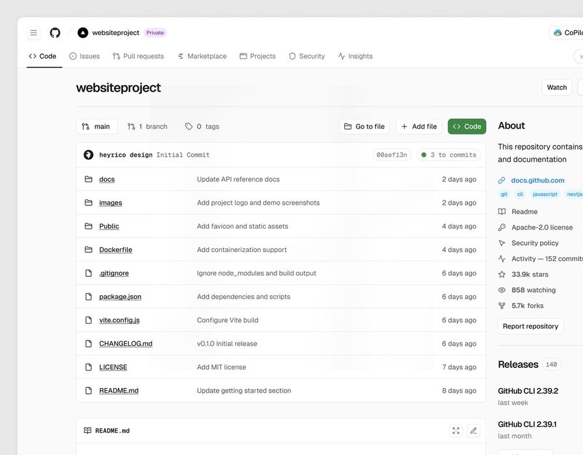Click the .gitignore file icon
The image size is (583, 455).
(88, 273)
